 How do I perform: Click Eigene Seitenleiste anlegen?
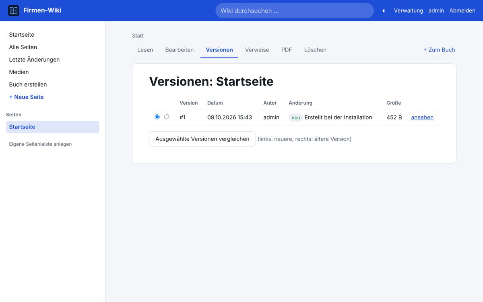coord(40,144)
